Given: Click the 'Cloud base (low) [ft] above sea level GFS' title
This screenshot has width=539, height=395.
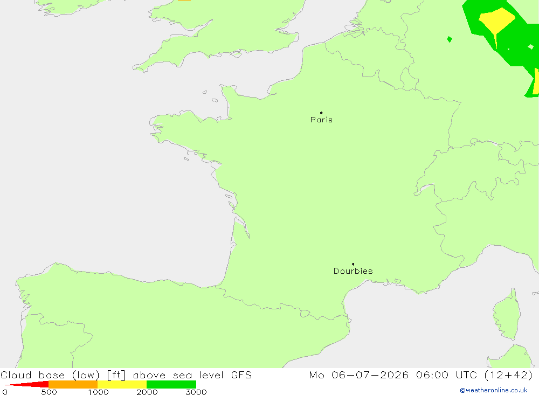Looking at the screenshot, I should [126, 375].
